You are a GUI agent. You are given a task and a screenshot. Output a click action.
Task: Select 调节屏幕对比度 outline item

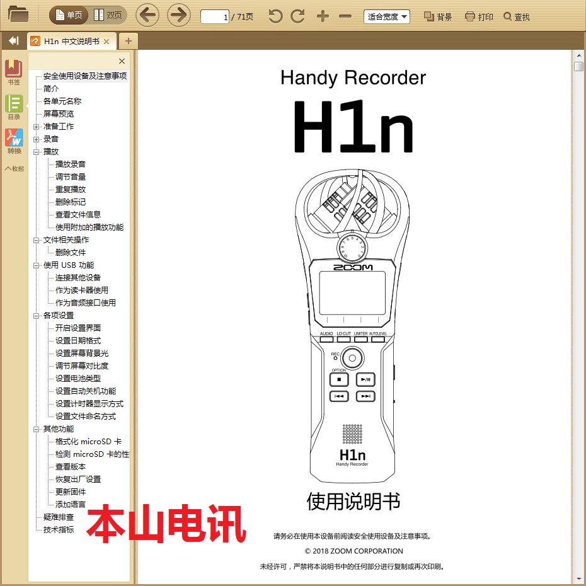tap(81, 366)
